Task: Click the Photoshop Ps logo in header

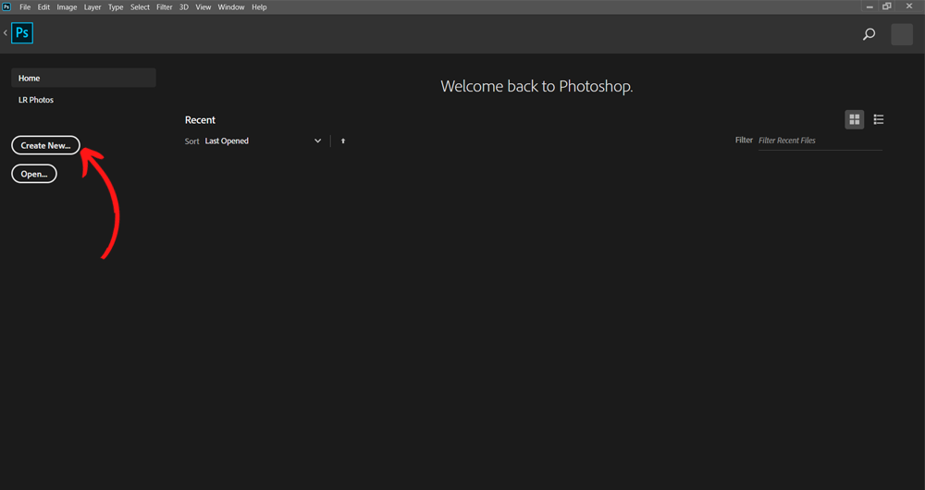Action: click(22, 33)
